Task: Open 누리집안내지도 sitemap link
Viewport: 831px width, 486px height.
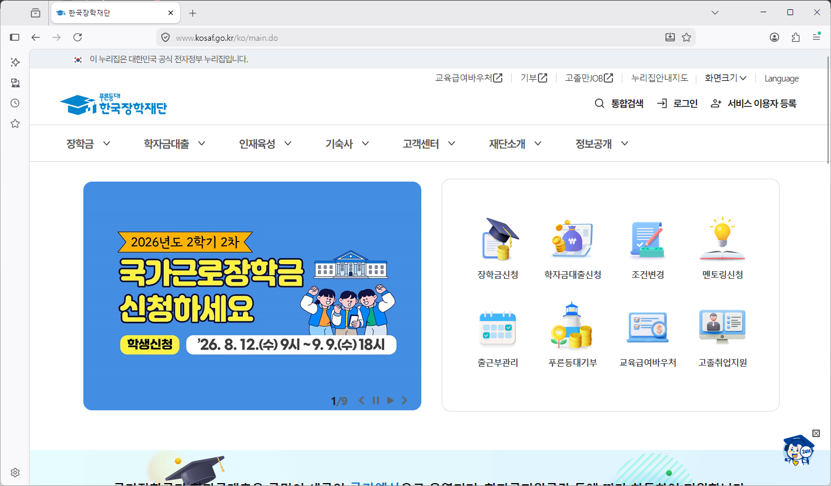Action: (660, 78)
